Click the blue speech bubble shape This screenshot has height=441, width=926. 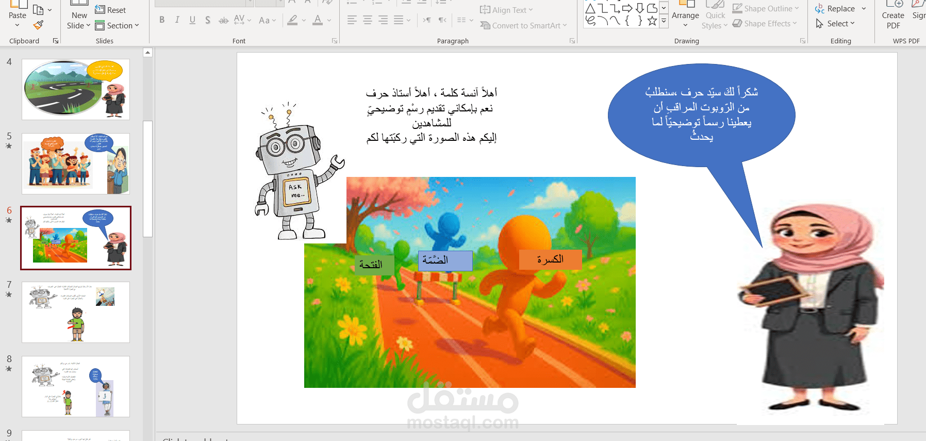coord(701,116)
